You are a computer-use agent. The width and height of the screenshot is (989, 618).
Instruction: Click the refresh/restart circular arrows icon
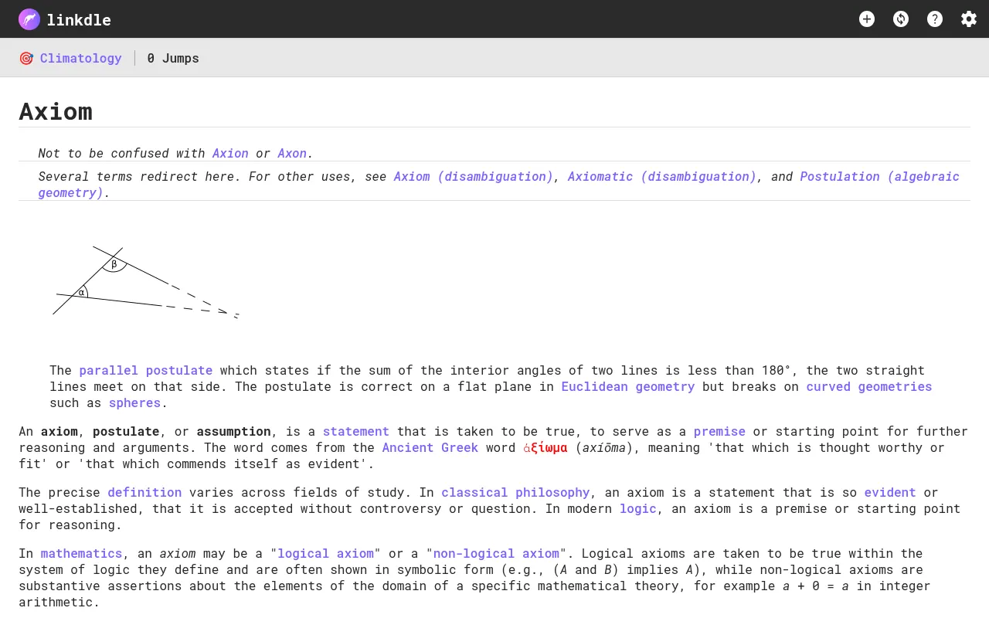901,19
